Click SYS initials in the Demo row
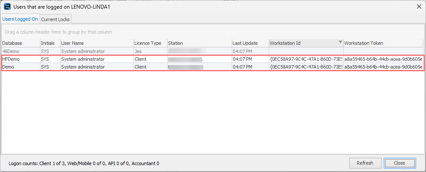Viewport: 426px width, 172px height. click(50, 67)
